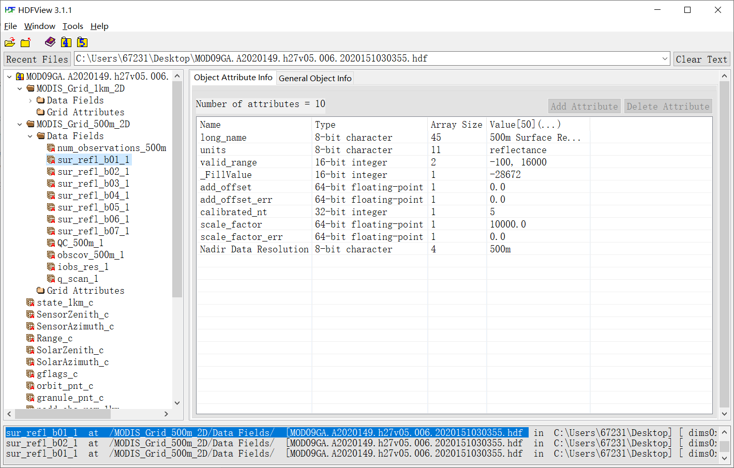Select sur_refl_b04_1 in the tree

pyautogui.click(x=93, y=195)
